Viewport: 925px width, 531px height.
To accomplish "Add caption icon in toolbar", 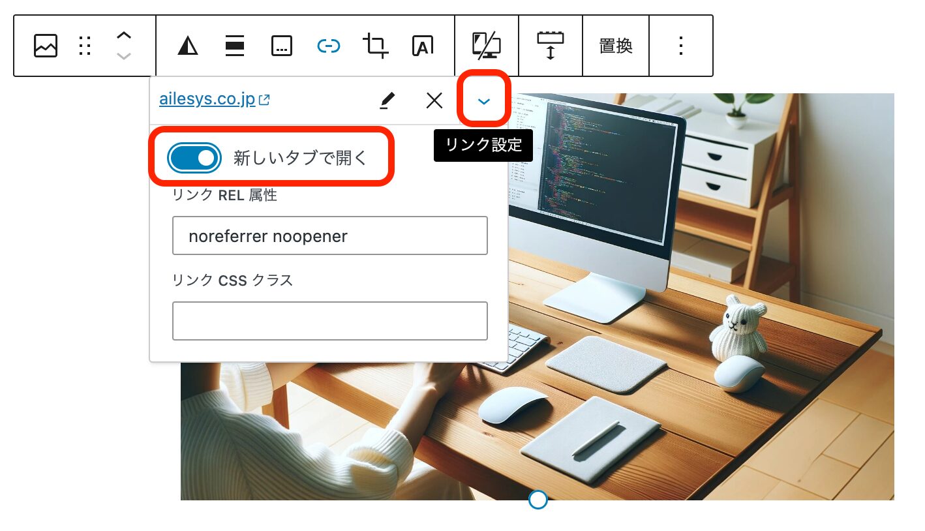I will [x=282, y=46].
